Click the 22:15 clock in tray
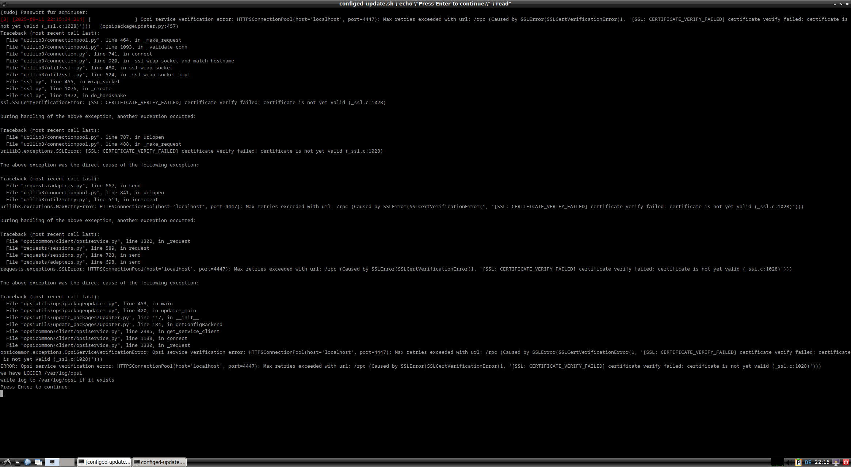Viewport: 851px width, 467px height. coord(822,462)
